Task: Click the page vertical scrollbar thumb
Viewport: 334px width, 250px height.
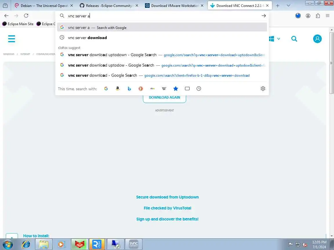Action: [x=331, y=63]
